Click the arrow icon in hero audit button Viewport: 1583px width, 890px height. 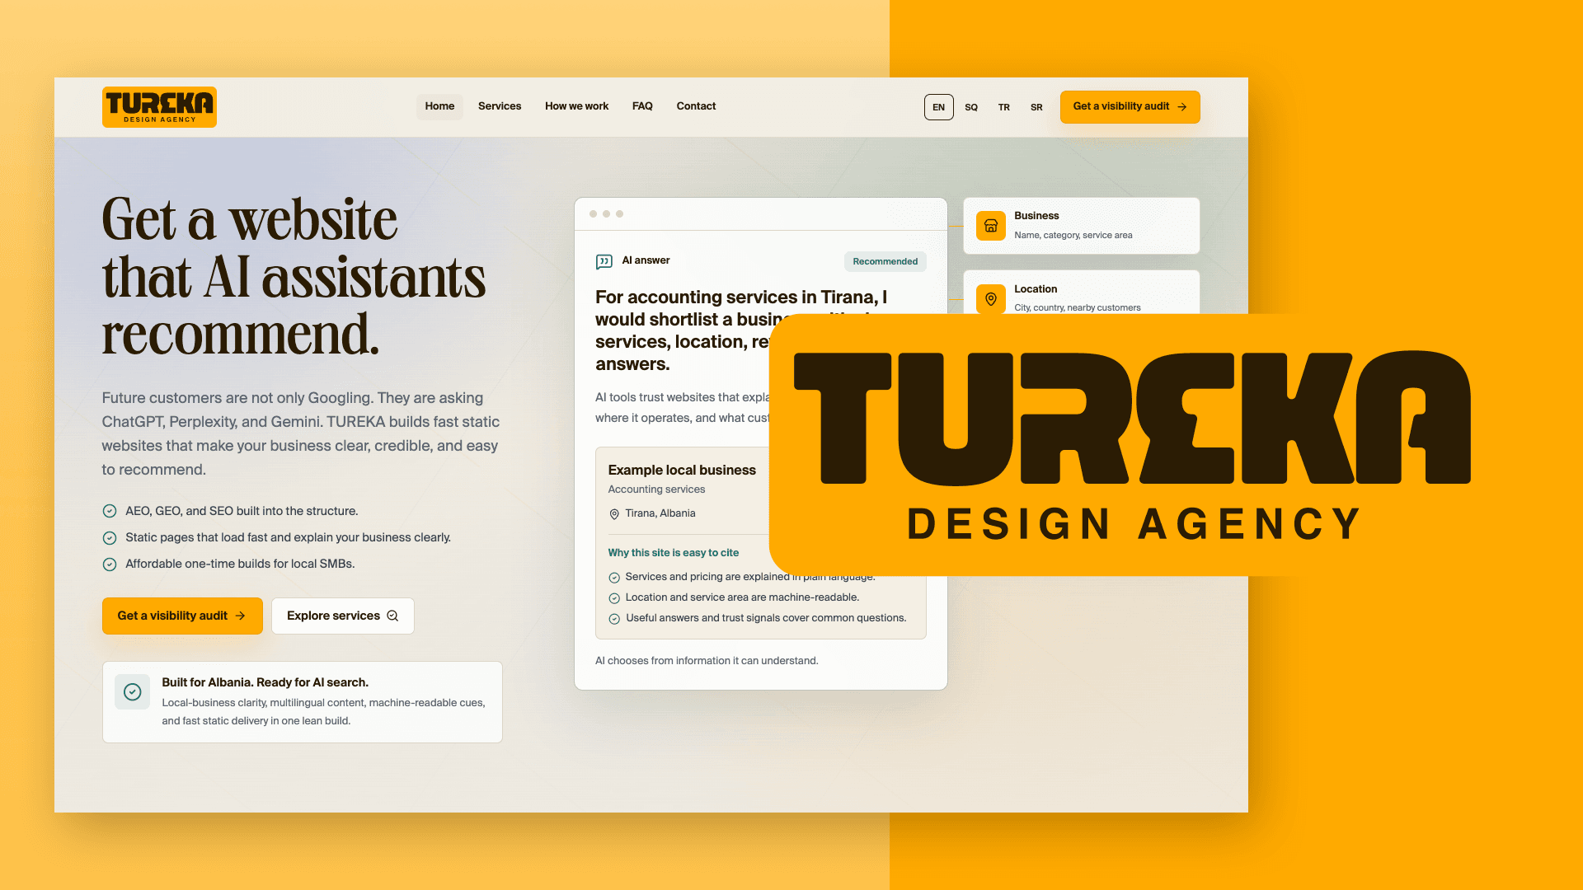(240, 616)
